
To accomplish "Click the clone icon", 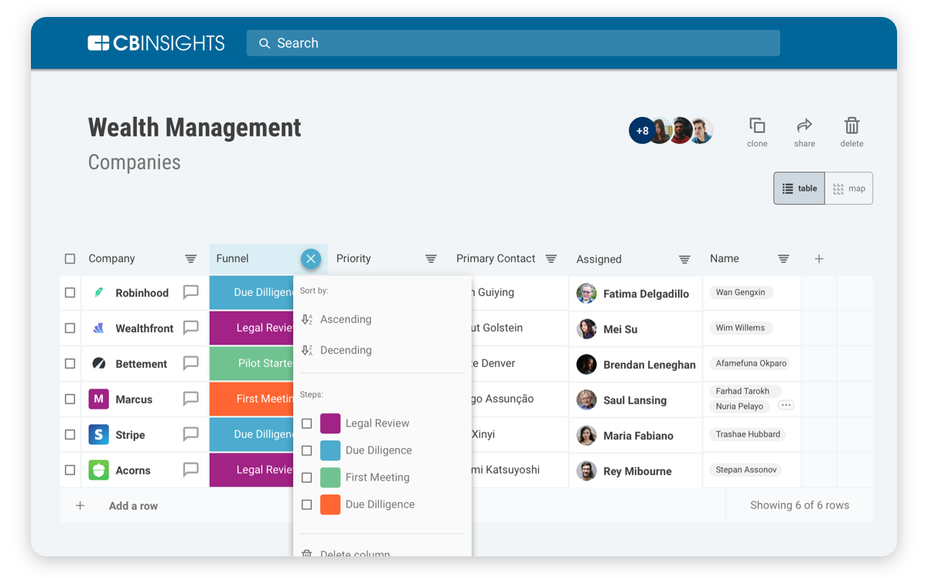I will click(757, 125).
